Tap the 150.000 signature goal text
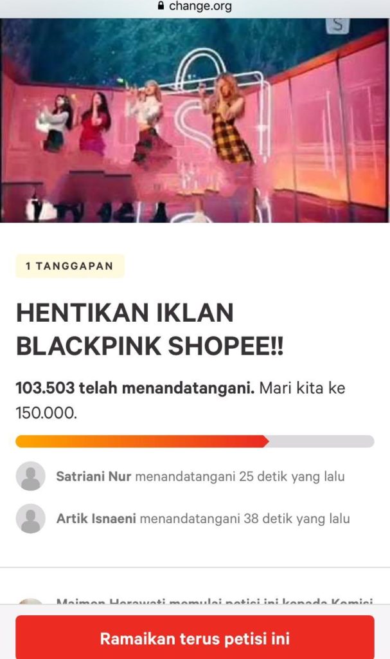Viewport: 390px width, 659px height. [47, 413]
